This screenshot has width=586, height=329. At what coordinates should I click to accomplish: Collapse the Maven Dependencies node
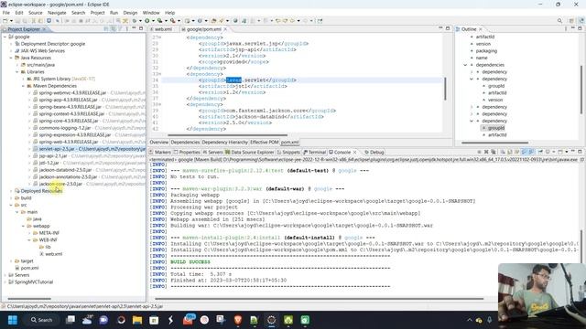[23, 86]
